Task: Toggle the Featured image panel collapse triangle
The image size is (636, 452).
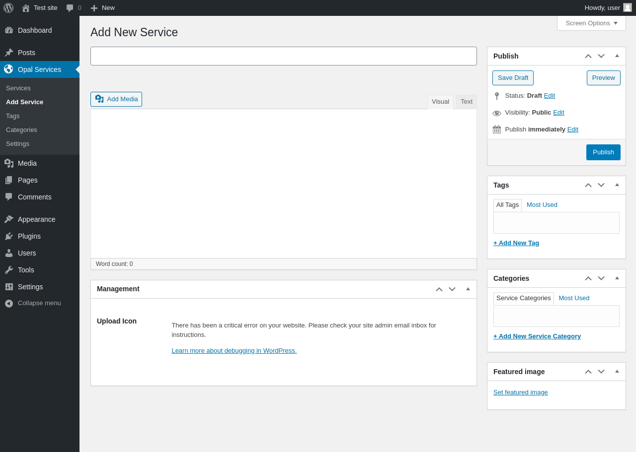Action: [x=617, y=371]
